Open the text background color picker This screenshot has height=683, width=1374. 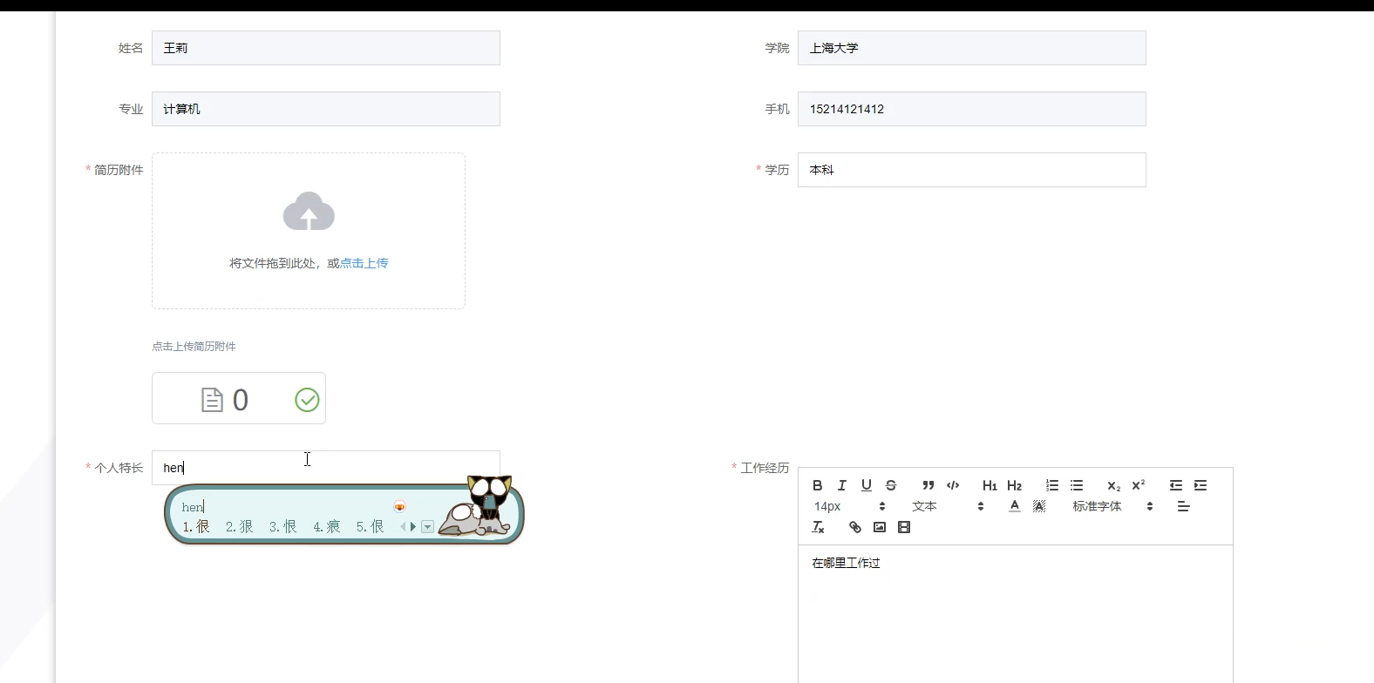point(1039,506)
